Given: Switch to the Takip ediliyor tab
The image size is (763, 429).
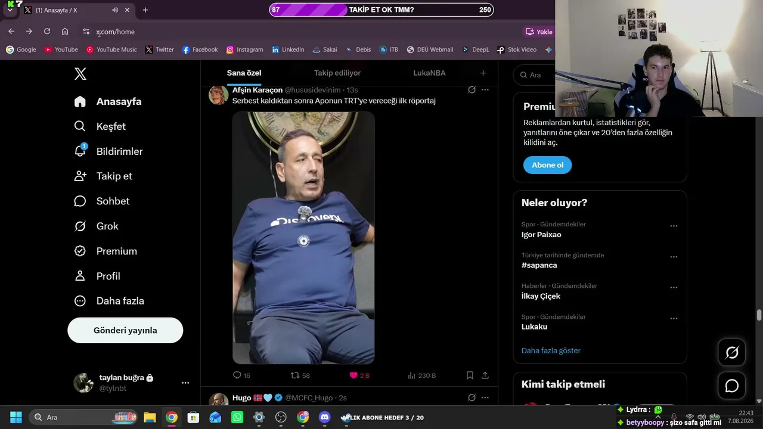Looking at the screenshot, I should (x=337, y=73).
